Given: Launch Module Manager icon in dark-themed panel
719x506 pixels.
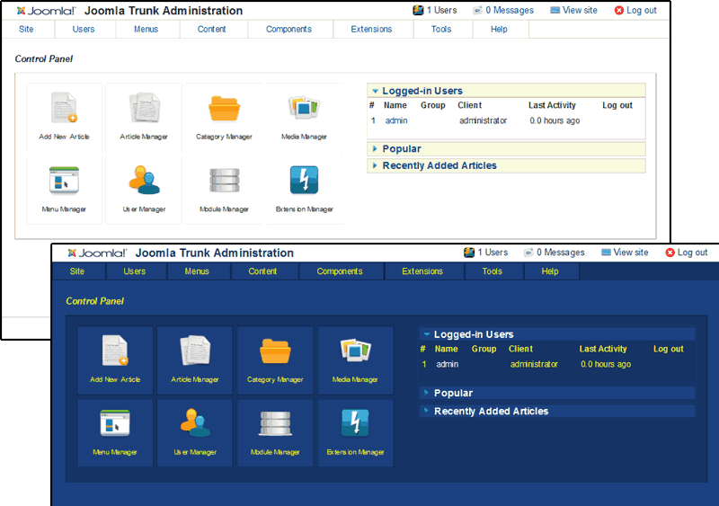Looking at the screenshot, I should (275, 424).
